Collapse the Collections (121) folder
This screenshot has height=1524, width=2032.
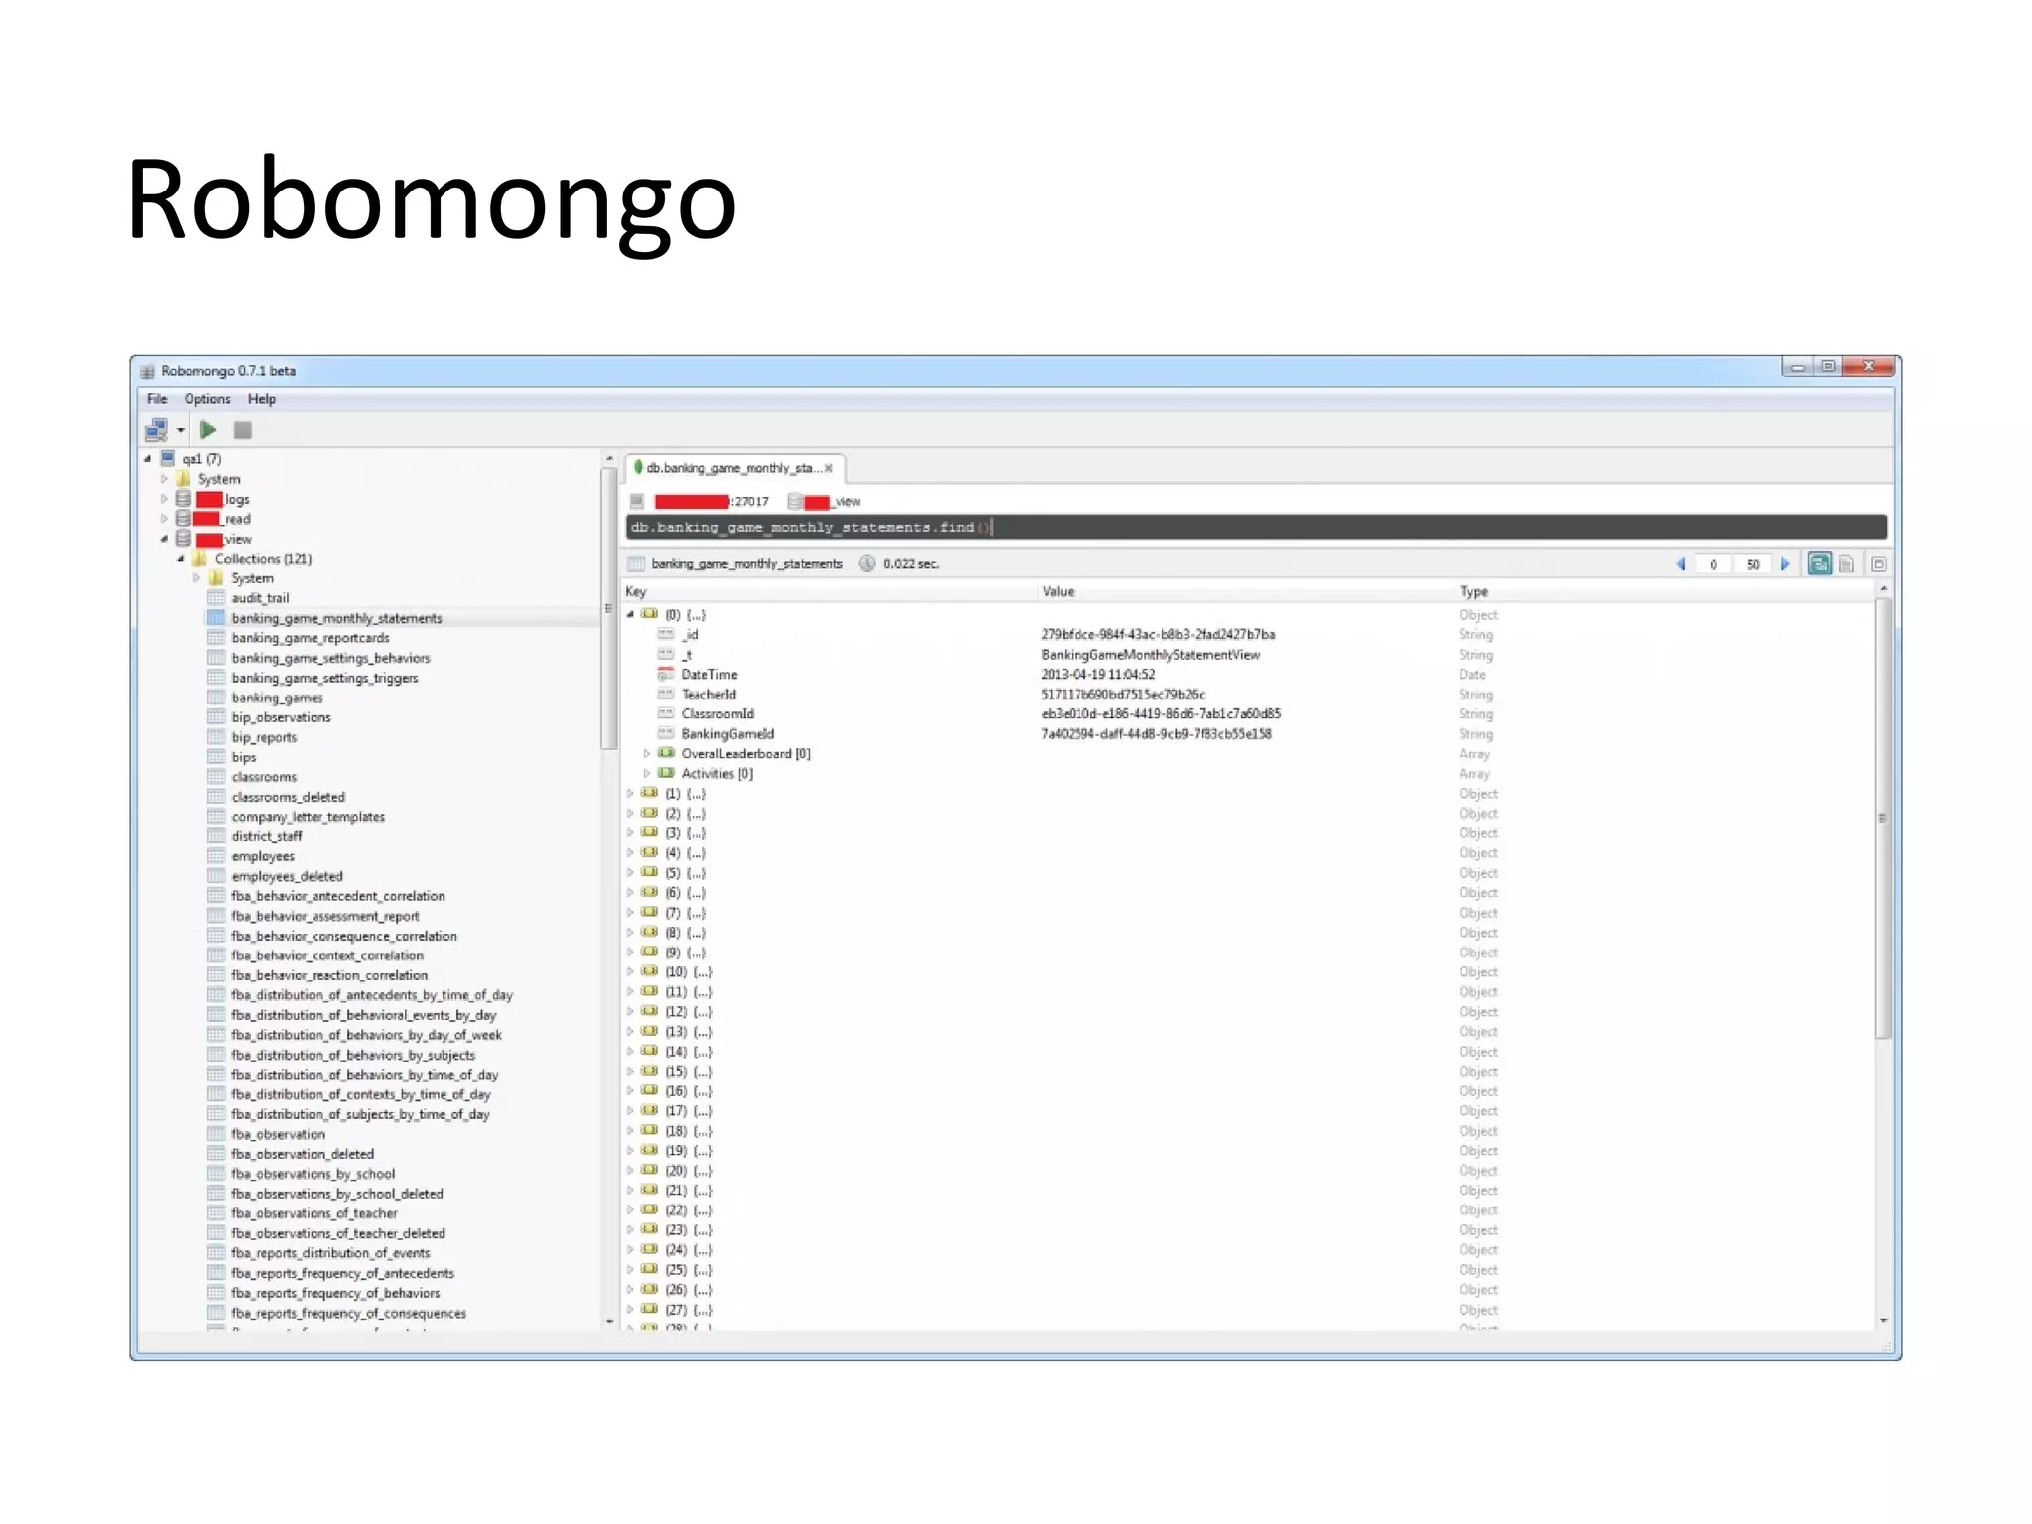[181, 559]
